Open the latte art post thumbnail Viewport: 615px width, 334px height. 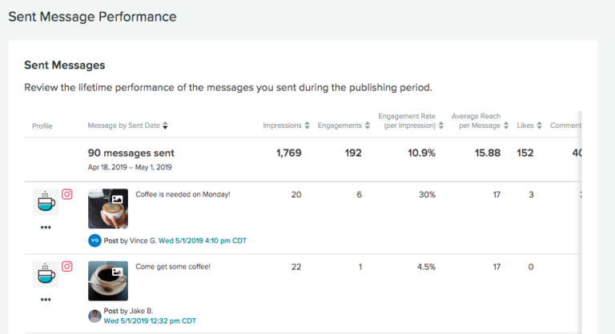108,209
